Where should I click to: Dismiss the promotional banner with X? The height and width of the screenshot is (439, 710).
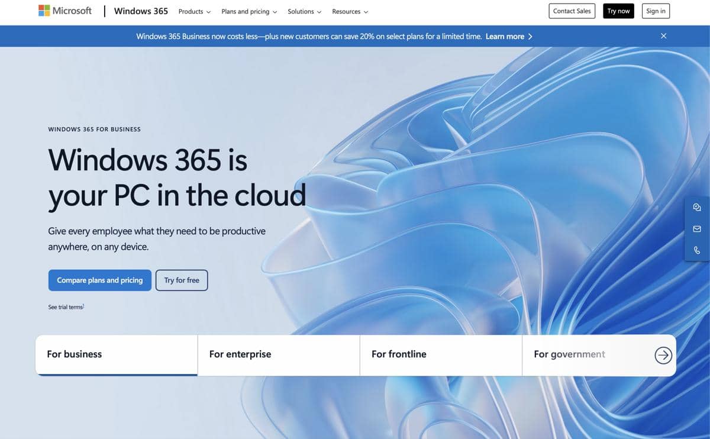663,36
